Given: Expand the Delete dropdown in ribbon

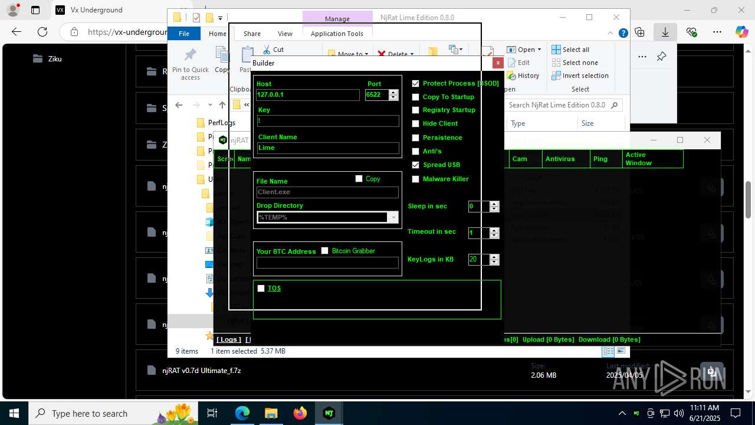Looking at the screenshot, I should coord(412,54).
